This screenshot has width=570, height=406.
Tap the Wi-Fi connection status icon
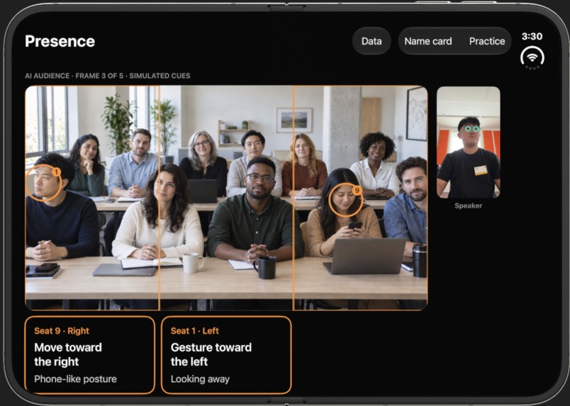tap(532, 57)
